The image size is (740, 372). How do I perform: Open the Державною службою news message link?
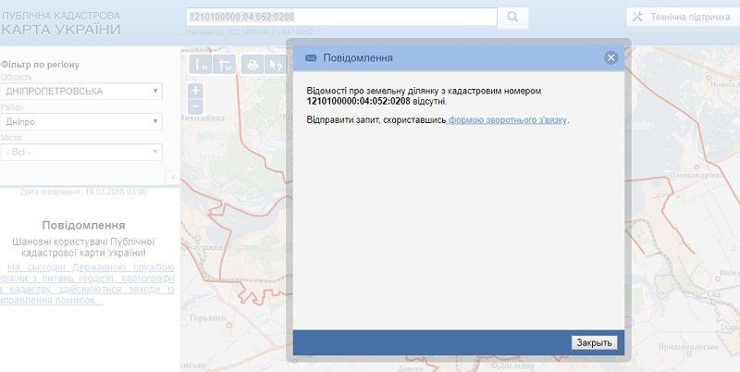click(x=87, y=284)
